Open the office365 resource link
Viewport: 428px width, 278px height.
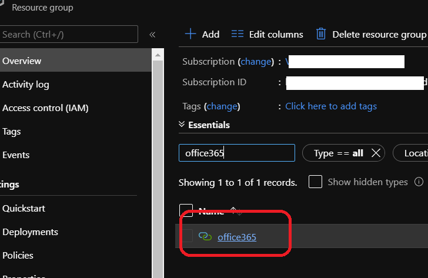(237, 237)
